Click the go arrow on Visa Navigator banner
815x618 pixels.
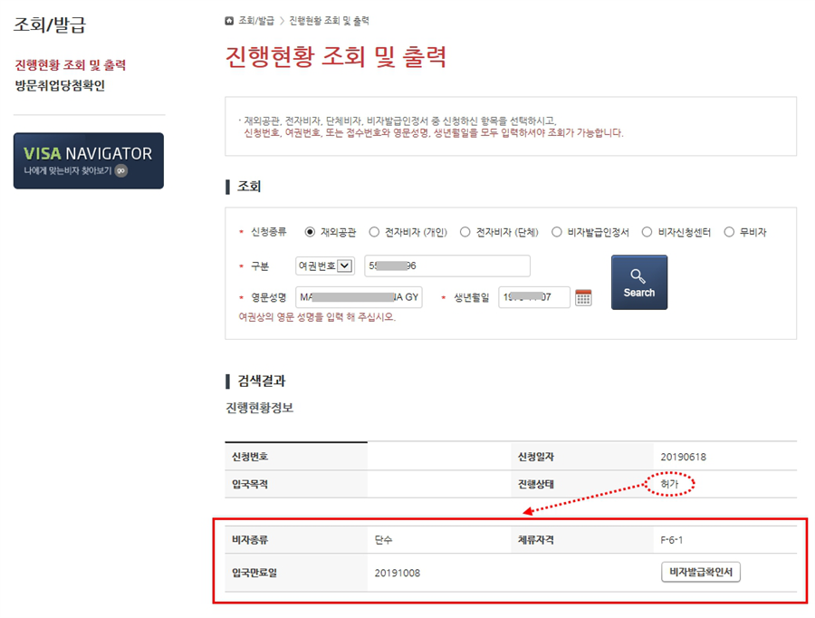(121, 170)
